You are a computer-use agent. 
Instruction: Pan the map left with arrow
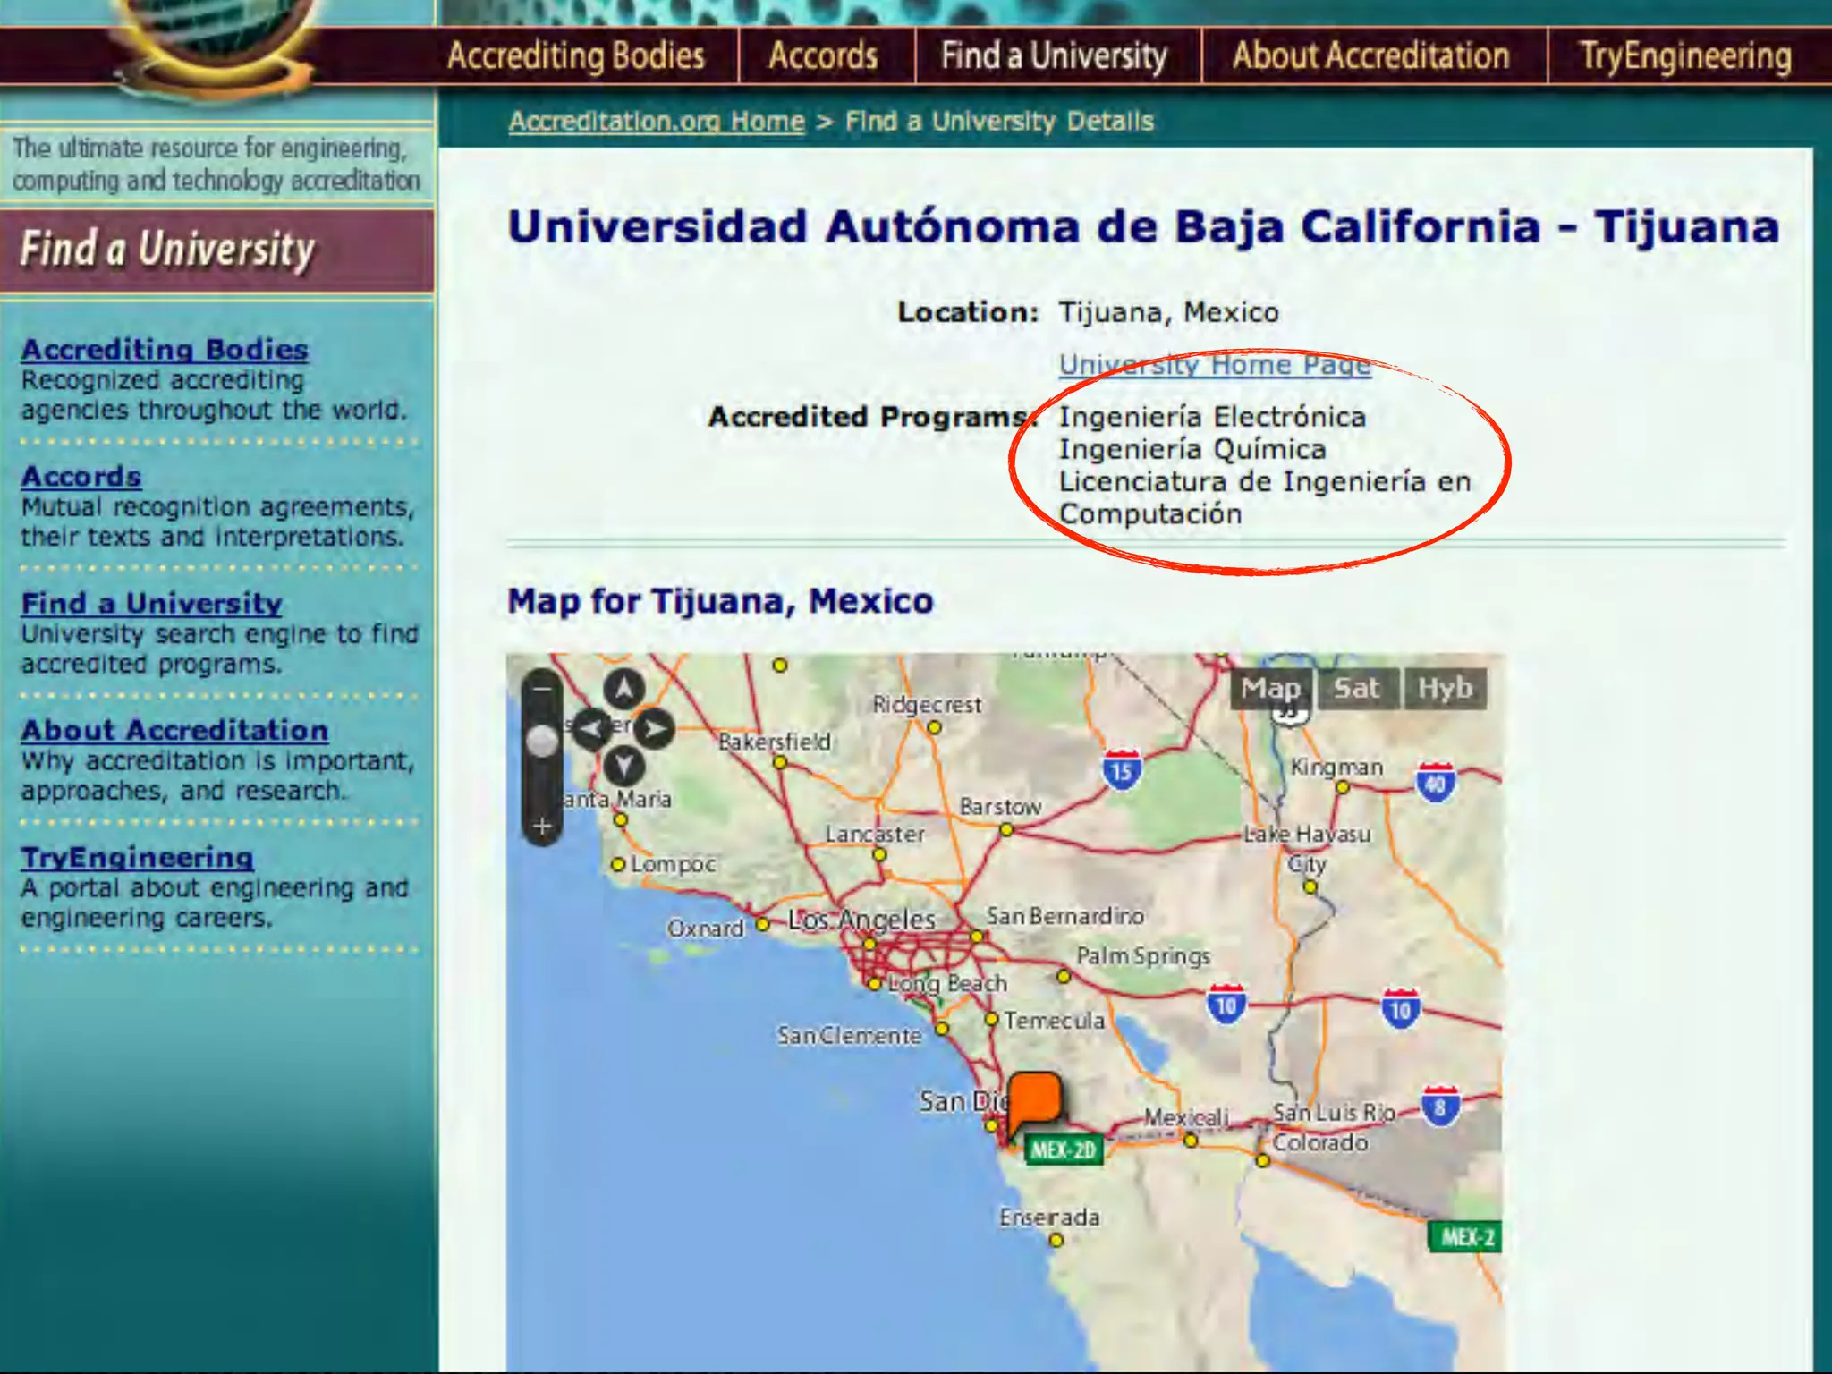pos(590,729)
